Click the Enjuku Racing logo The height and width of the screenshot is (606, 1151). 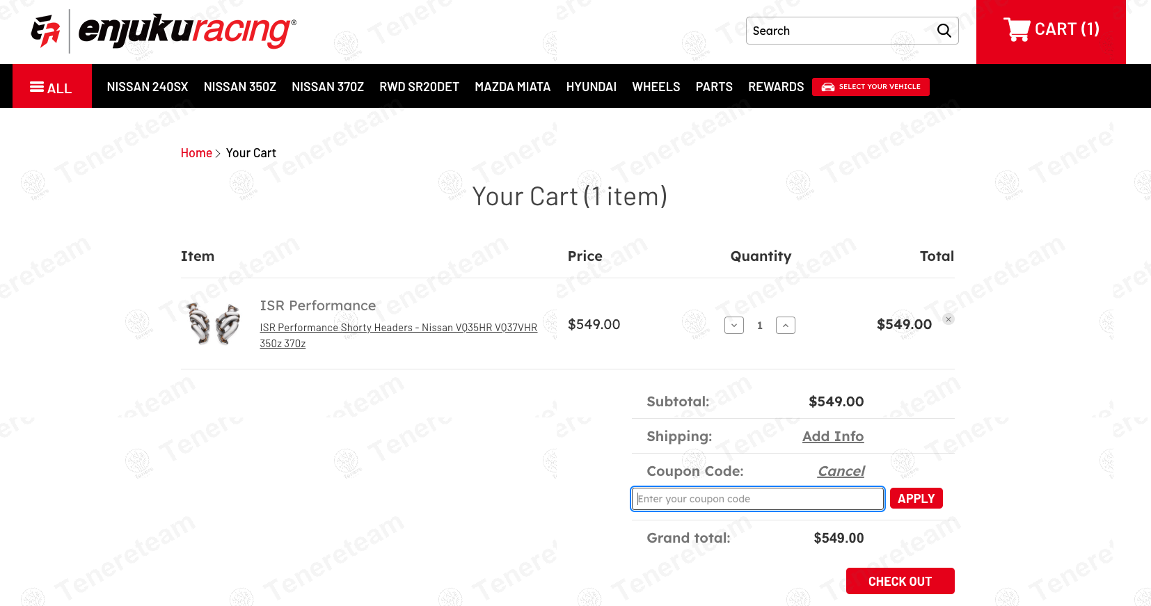tap(164, 31)
